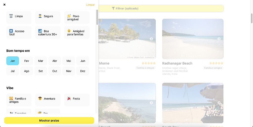Deselect the highlighted Jan month toggle
The image size is (253, 127).
(x=13, y=61)
